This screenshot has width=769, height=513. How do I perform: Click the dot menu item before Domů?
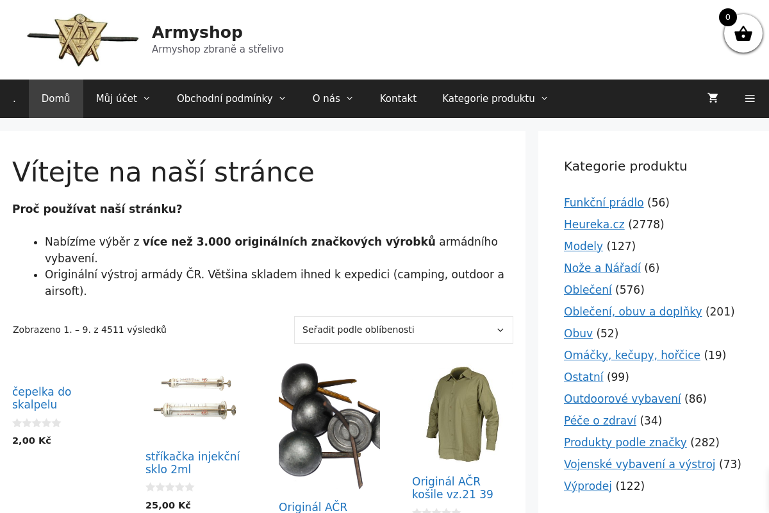[x=14, y=98]
